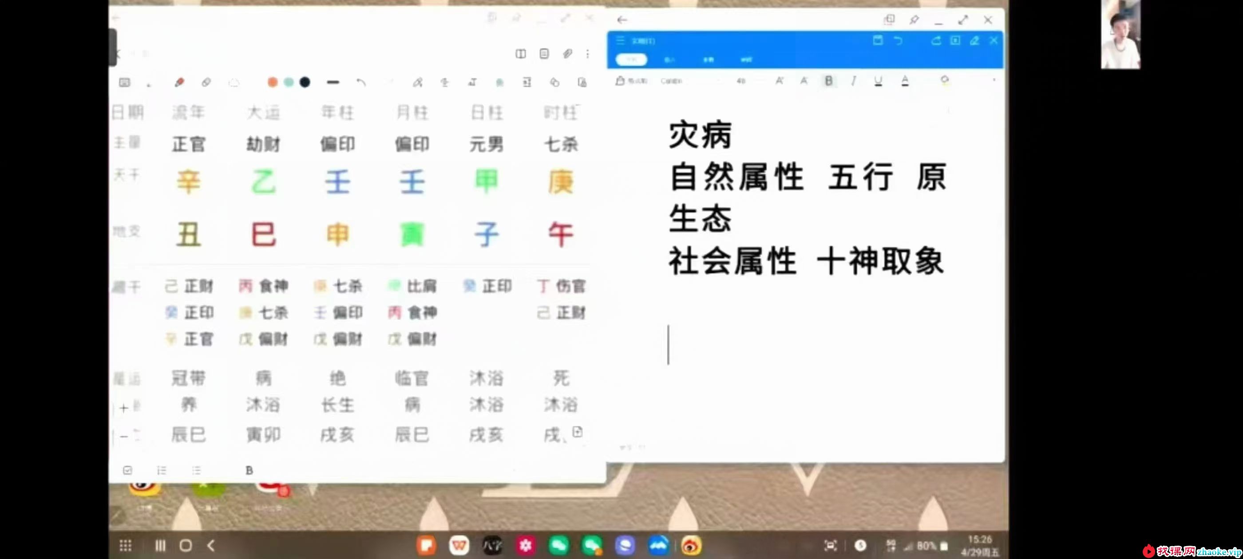Image resolution: width=1243 pixels, height=559 pixels.
Task: Select the first highlighted ribbon tab
Action: tap(632, 59)
